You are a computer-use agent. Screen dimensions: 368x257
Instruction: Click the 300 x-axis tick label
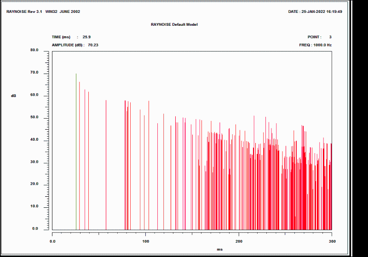coord(332,241)
